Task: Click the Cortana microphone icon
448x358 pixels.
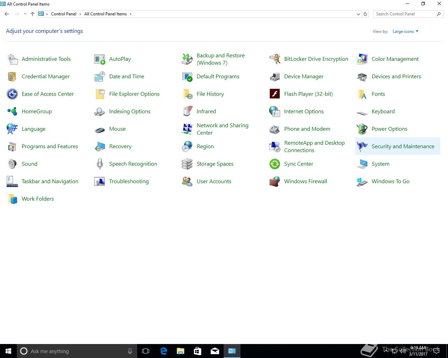Action: tap(130, 351)
